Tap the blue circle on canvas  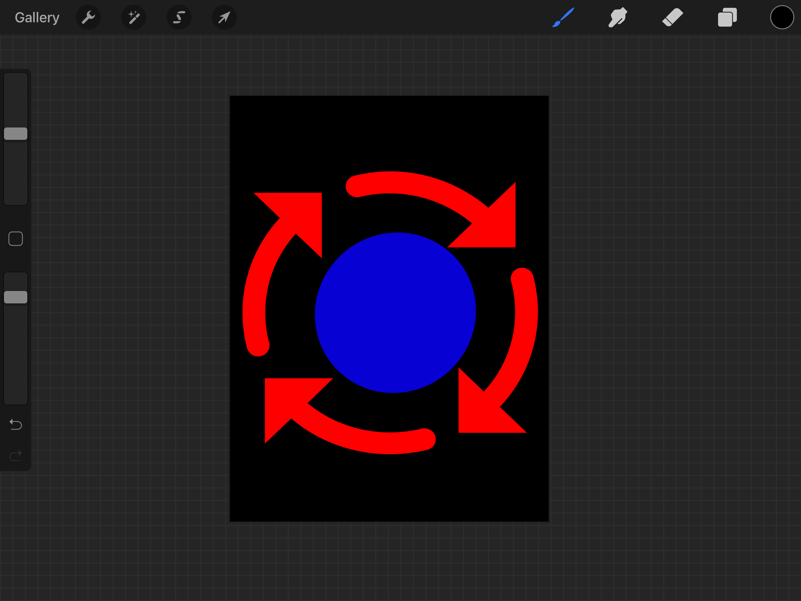[395, 313]
